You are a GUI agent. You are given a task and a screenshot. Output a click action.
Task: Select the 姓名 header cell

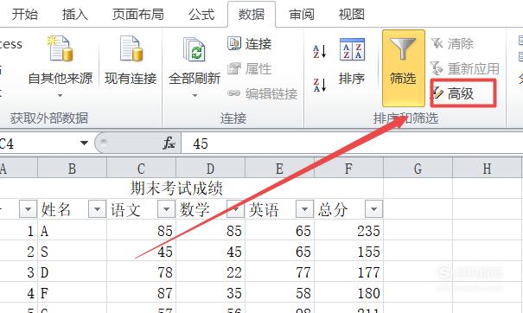coord(72,209)
